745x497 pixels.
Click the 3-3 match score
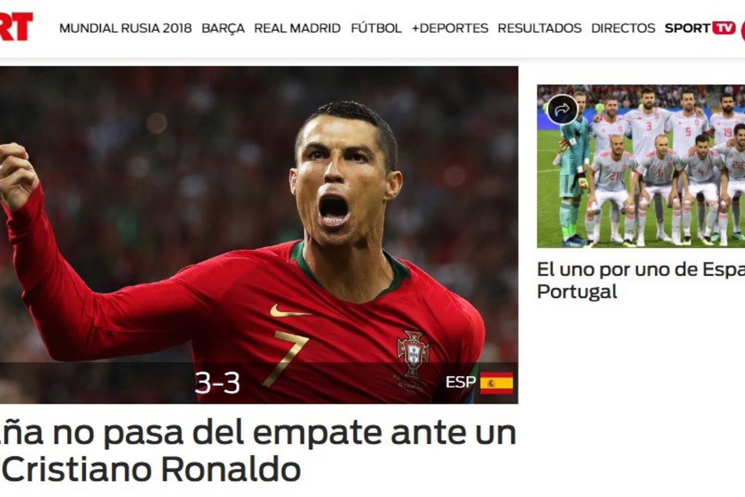[x=217, y=383]
